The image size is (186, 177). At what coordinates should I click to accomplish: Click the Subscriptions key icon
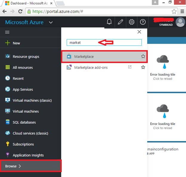coord(7,144)
